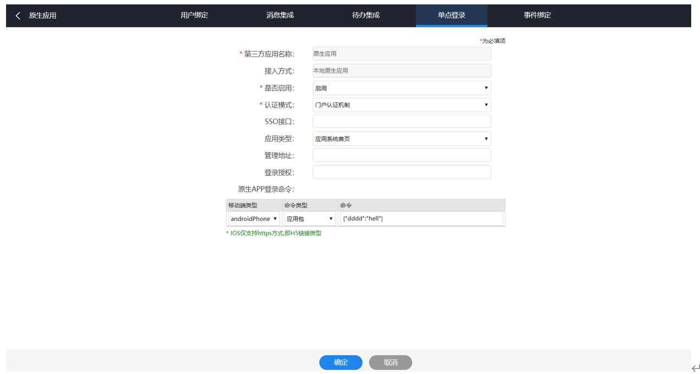Select the 单点登录 tab
Viewport: 700px width, 374px height.
coord(451,15)
